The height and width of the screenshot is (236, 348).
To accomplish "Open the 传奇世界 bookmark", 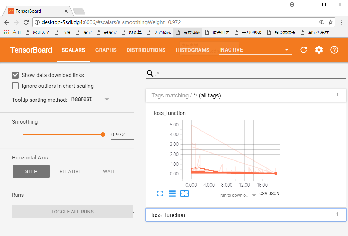I will (x=217, y=33).
